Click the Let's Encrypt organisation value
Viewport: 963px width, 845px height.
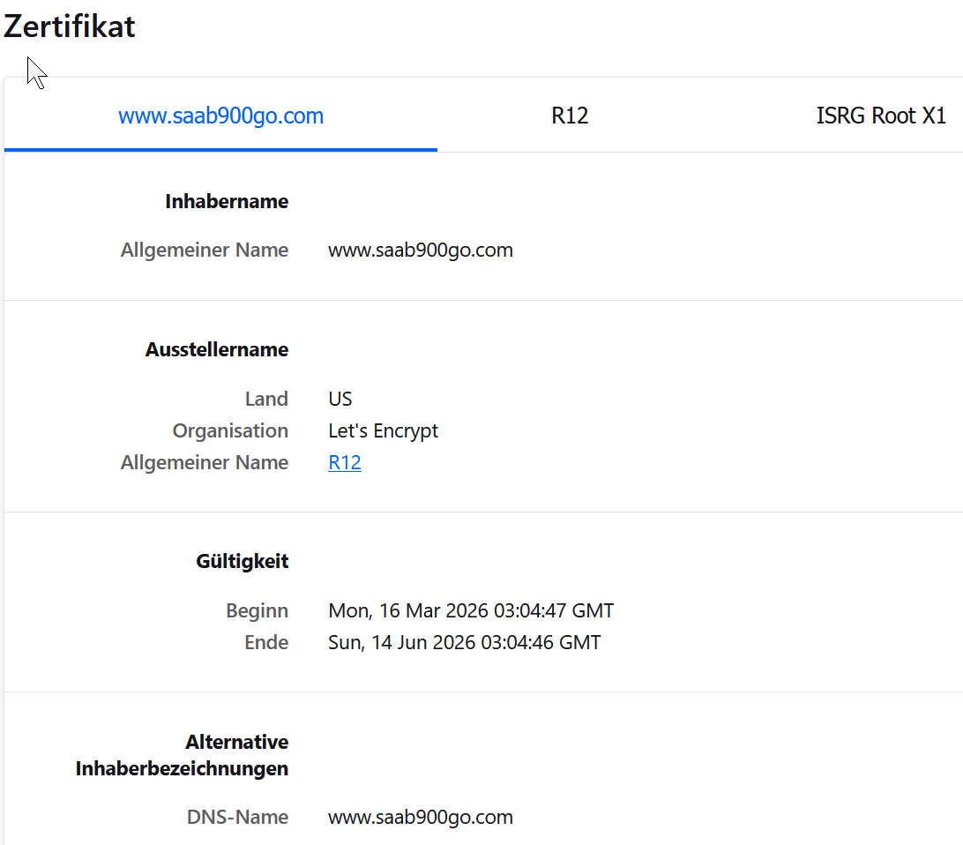pyautogui.click(x=383, y=431)
